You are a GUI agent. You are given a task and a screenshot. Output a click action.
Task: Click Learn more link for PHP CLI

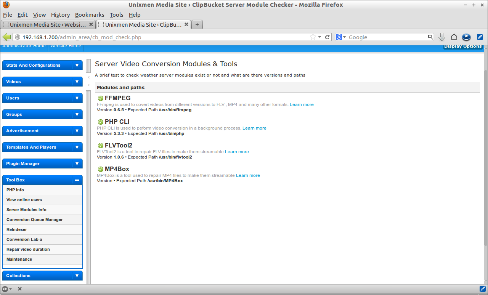coord(254,128)
